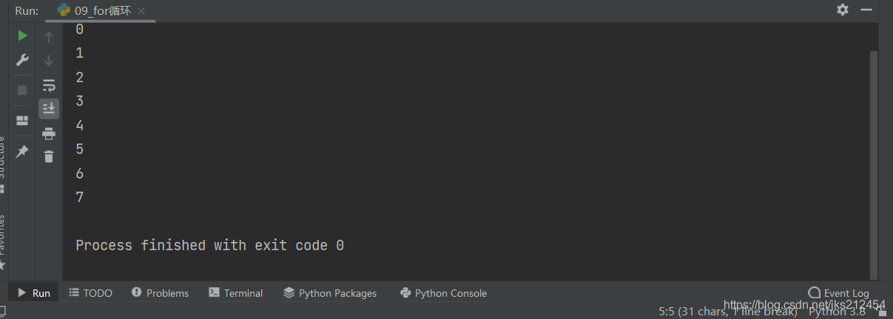
Task: Pin the Run tab with pin icon
Action: (22, 151)
